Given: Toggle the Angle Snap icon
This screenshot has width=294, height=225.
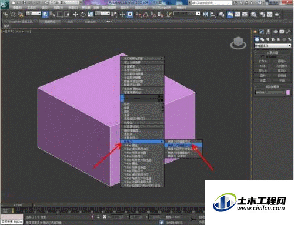Looking at the screenshot, I should tap(146, 15).
